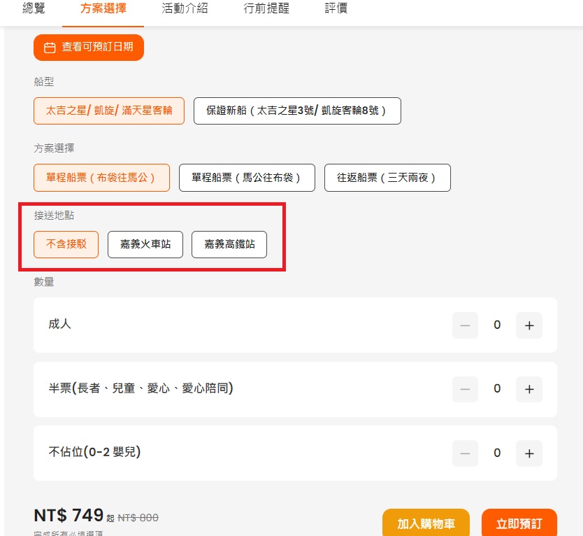Increase 半票 ticket quantity with plus
This screenshot has height=536, width=583.
coord(529,389)
